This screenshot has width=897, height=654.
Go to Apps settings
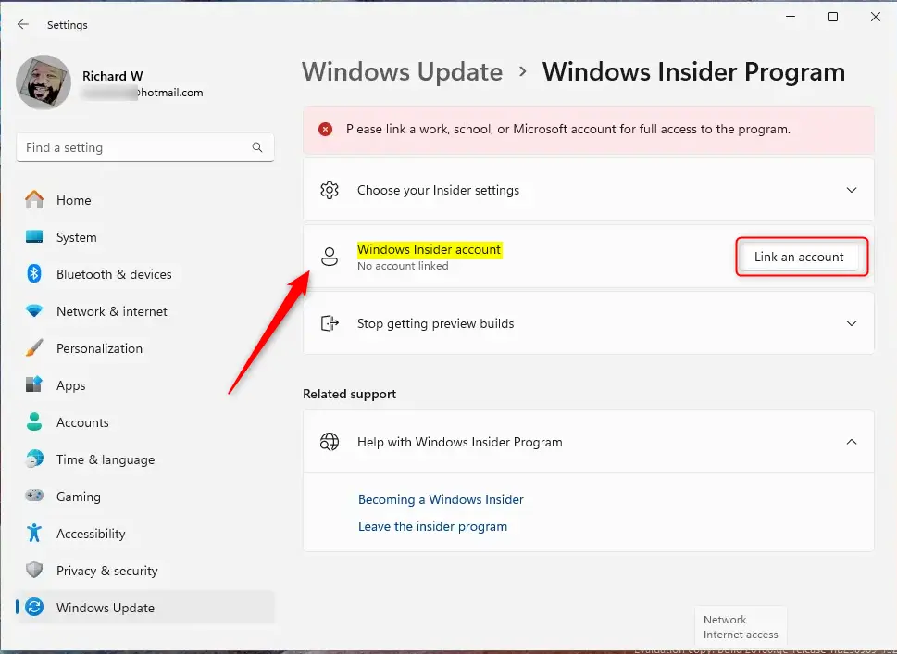pyautogui.click(x=71, y=385)
